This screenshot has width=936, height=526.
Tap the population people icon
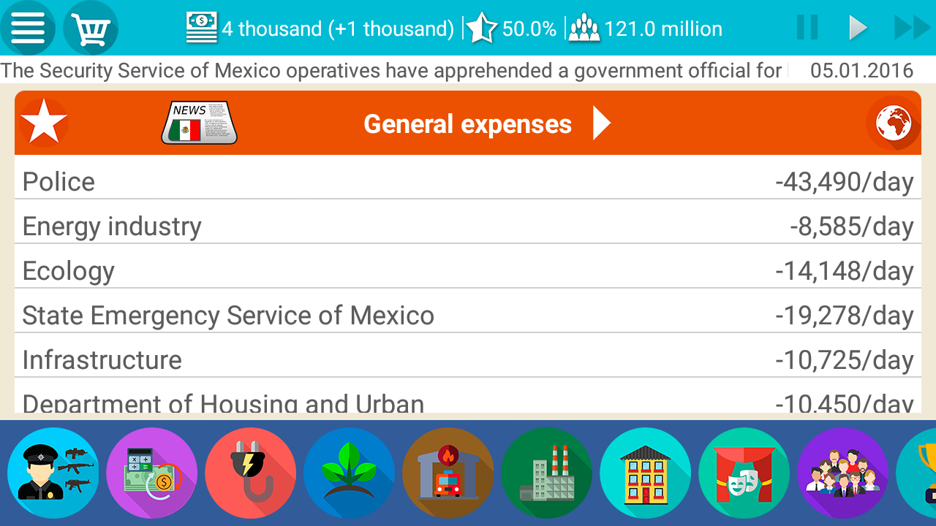click(584, 28)
